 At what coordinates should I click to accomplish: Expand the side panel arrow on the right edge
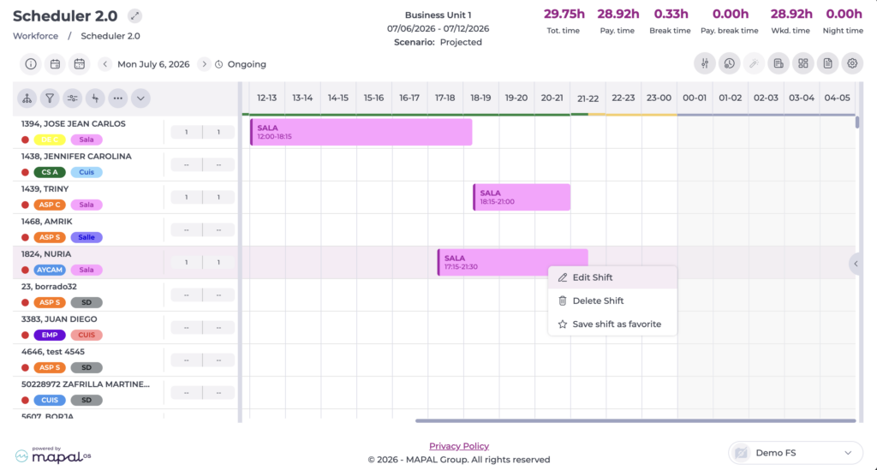[856, 264]
